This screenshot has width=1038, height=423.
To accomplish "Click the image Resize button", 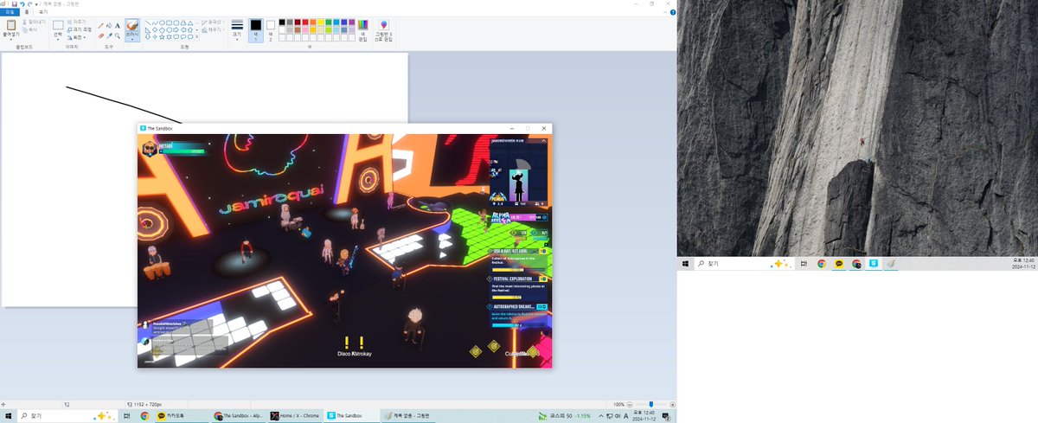I will [79, 29].
